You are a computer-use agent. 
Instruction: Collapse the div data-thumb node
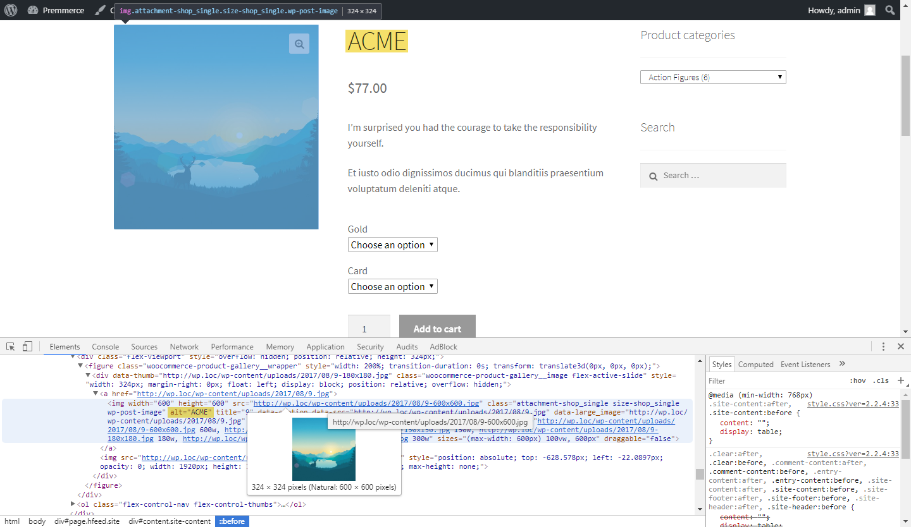coord(88,375)
